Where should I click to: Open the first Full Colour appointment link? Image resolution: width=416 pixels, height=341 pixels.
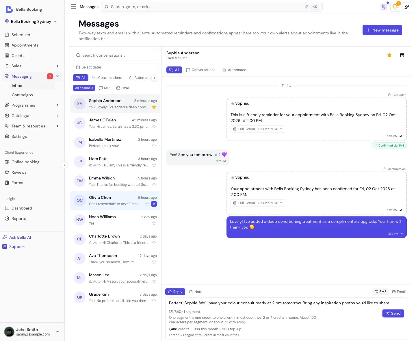click(258, 129)
